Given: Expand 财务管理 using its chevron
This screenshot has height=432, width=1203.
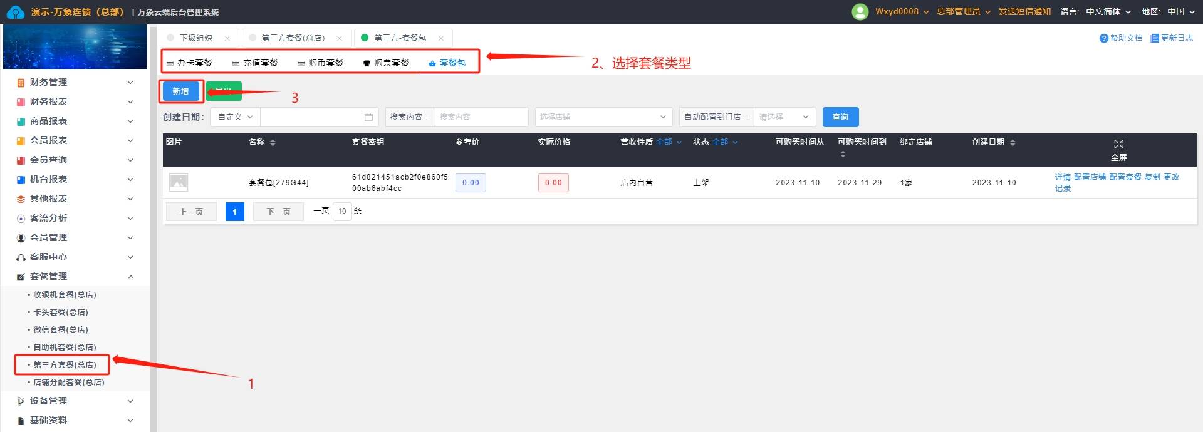Looking at the screenshot, I should coord(130,83).
